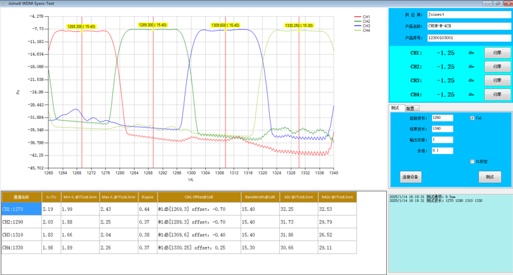Screen dimensions: 513x275
Task: Click CH4 ADJ value 30.66
Action: coord(299,248)
